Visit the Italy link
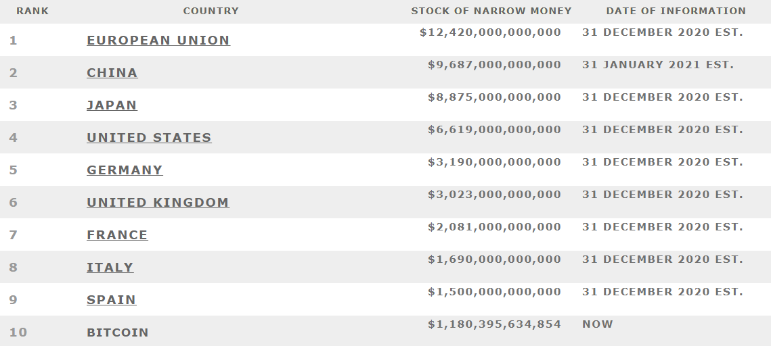Screen dimensions: 771x346 tap(110, 268)
